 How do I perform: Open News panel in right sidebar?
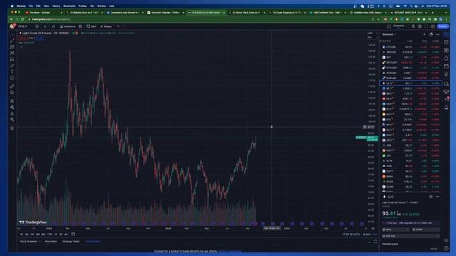tap(446, 50)
